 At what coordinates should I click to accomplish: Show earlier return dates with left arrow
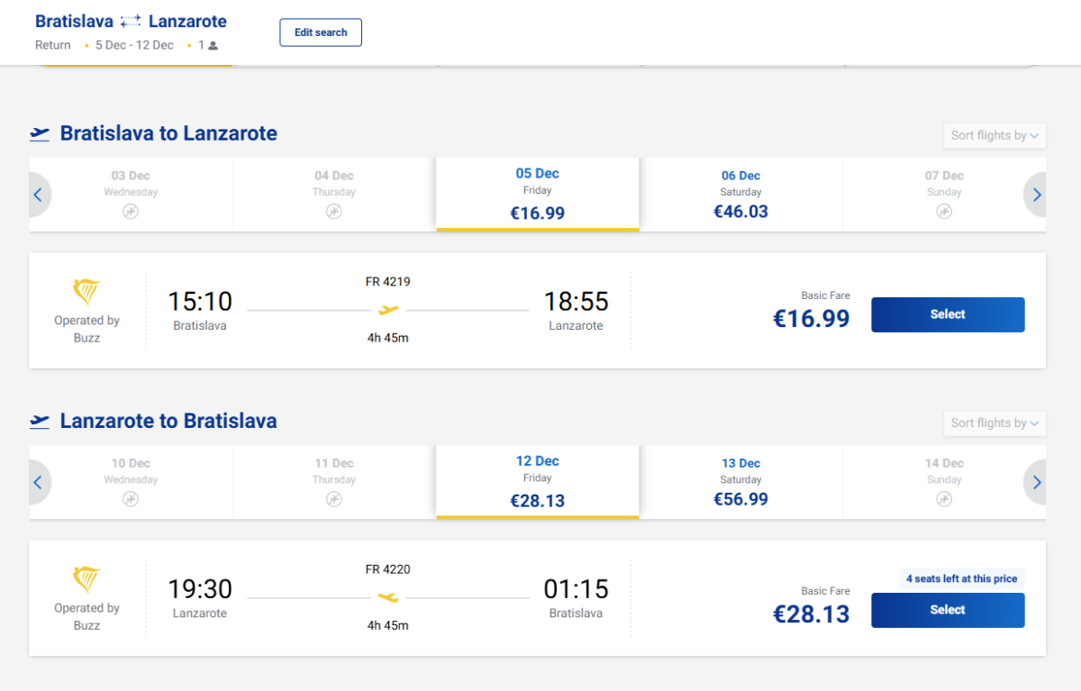click(38, 482)
